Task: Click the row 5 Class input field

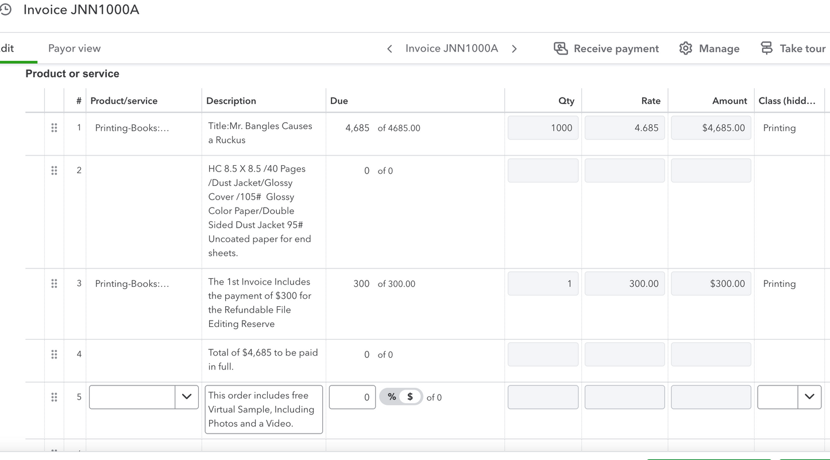Action: click(x=778, y=397)
